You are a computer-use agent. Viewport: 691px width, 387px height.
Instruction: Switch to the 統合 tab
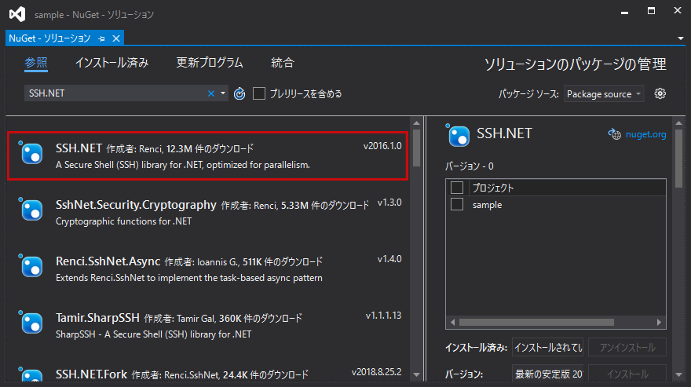283,63
